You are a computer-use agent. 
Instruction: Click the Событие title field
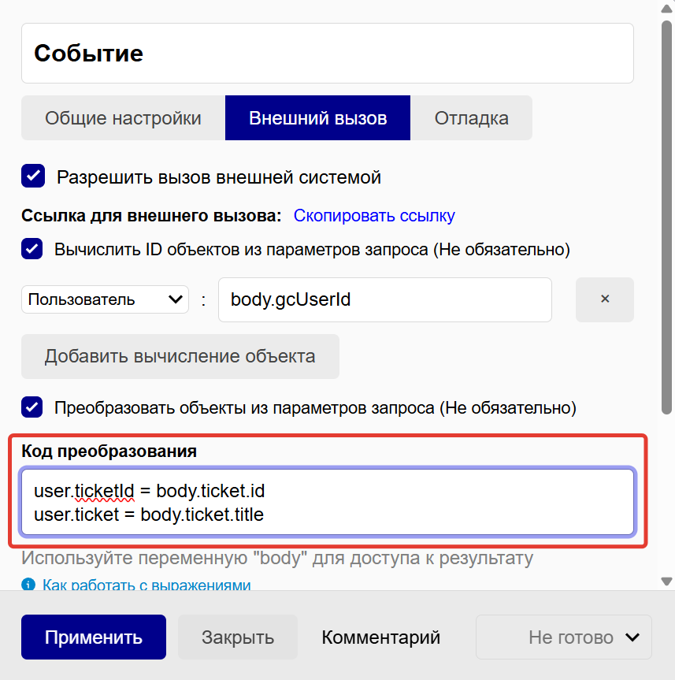pyautogui.click(x=327, y=54)
